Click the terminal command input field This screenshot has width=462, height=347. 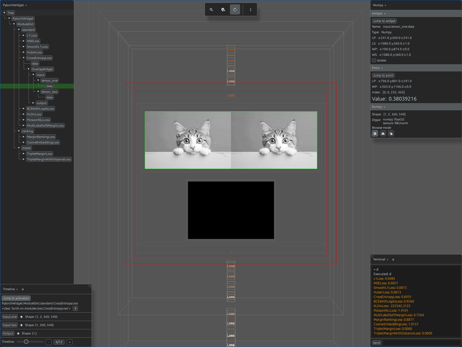pos(421,343)
